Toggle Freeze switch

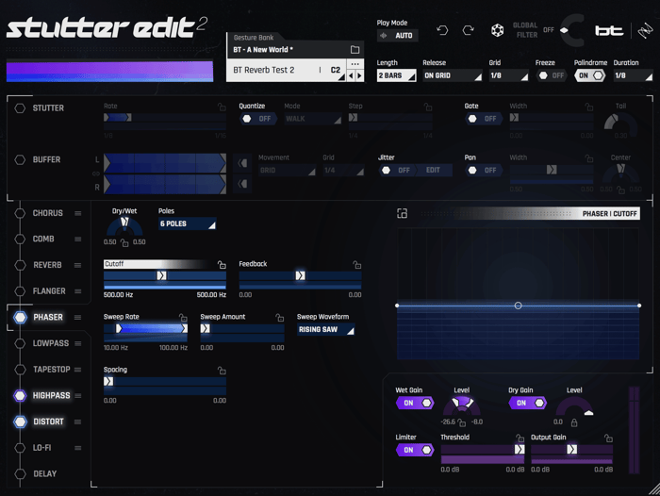tap(551, 75)
